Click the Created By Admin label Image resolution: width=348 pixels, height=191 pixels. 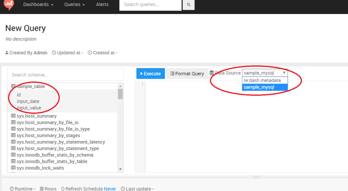[x=26, y=53]
